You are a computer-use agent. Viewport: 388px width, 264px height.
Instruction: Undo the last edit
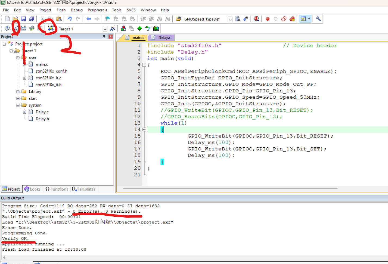pyautogui.click(x=70, y=19)
